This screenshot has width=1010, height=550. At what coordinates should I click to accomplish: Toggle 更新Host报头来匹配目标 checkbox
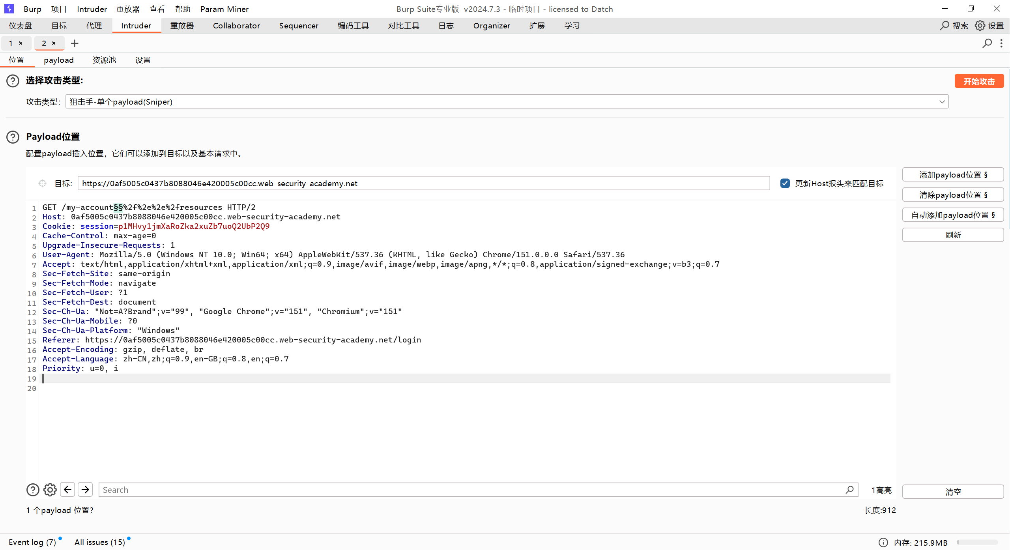click(x=785, y=183)
